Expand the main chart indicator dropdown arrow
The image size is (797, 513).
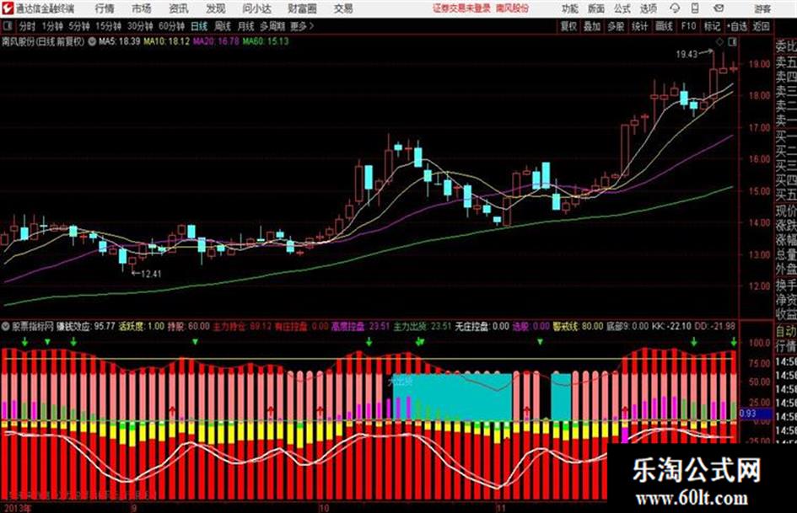click(92, 41)
